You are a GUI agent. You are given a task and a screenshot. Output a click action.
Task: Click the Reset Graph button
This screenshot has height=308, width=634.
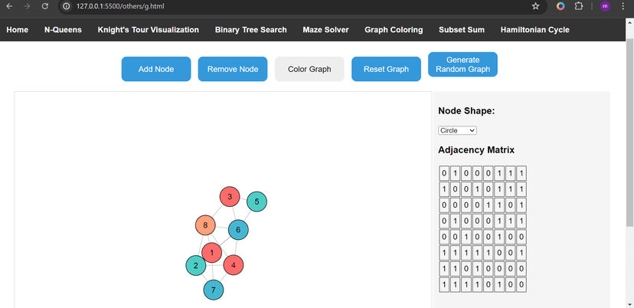386,69
